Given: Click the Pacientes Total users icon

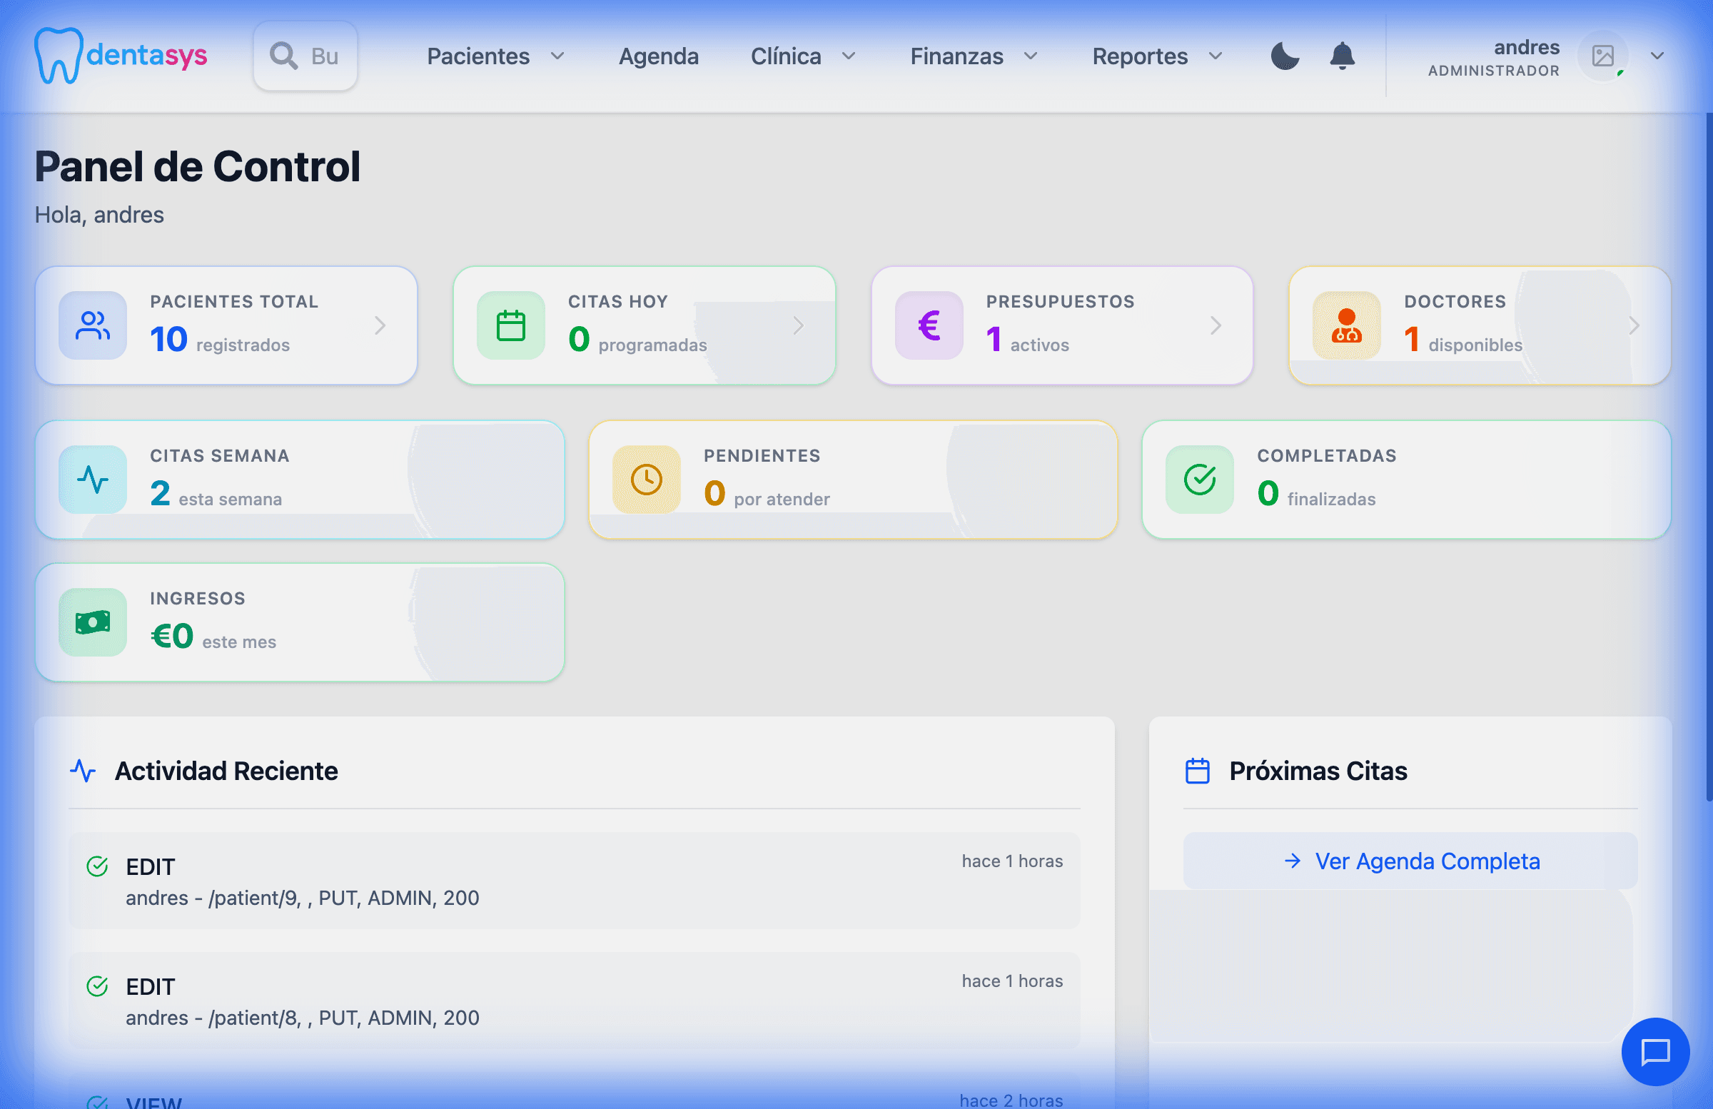Looking at the screenshot, I should [93, 325].
